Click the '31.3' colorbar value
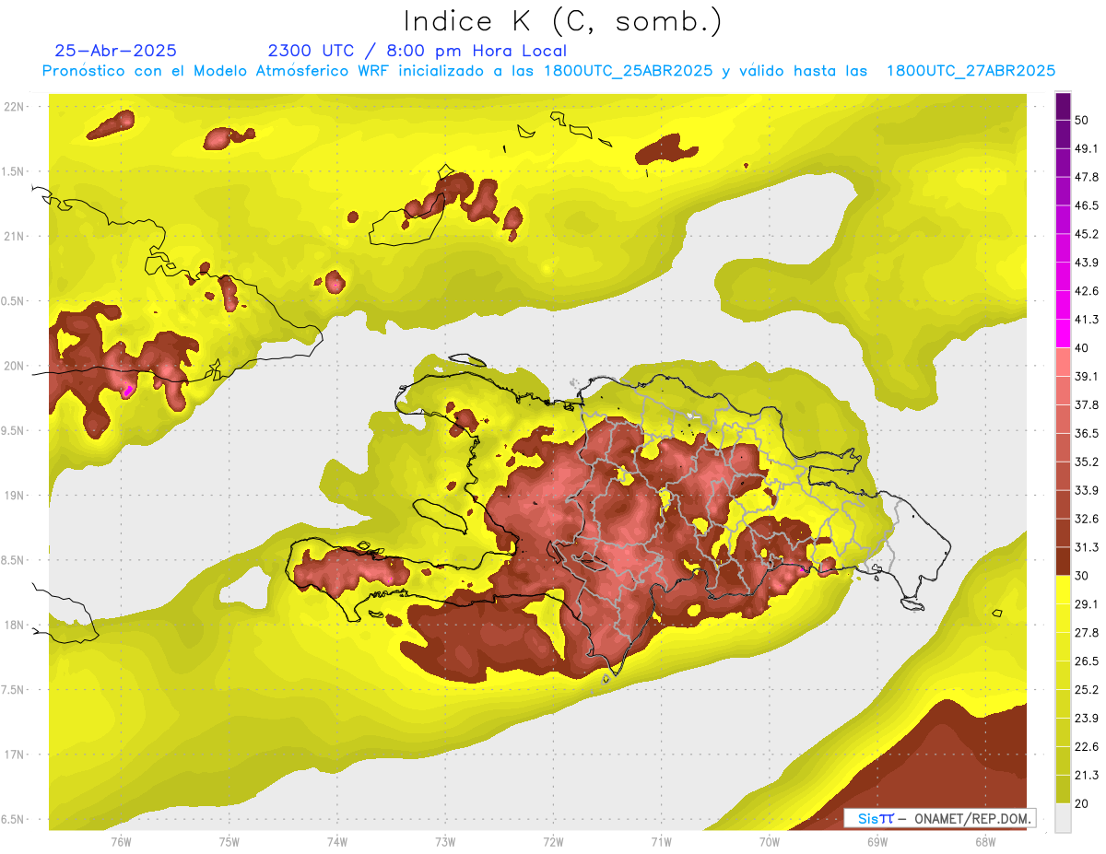 [1086, 547]
